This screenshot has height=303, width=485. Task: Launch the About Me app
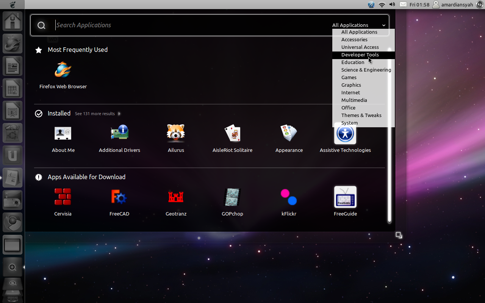(x=63, y=139)
